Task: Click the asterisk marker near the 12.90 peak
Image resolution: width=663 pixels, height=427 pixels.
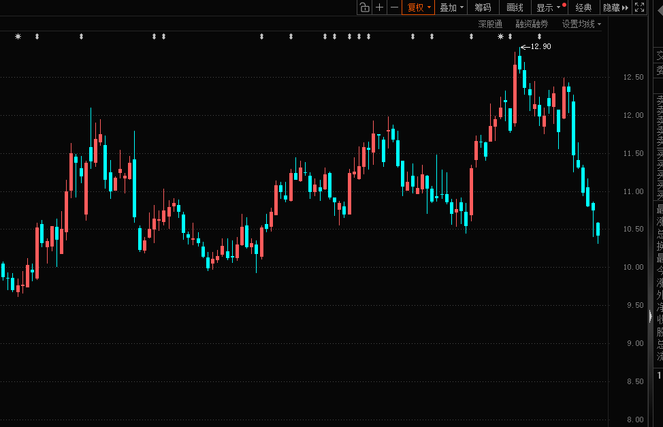Action: [x=500, y=36]
